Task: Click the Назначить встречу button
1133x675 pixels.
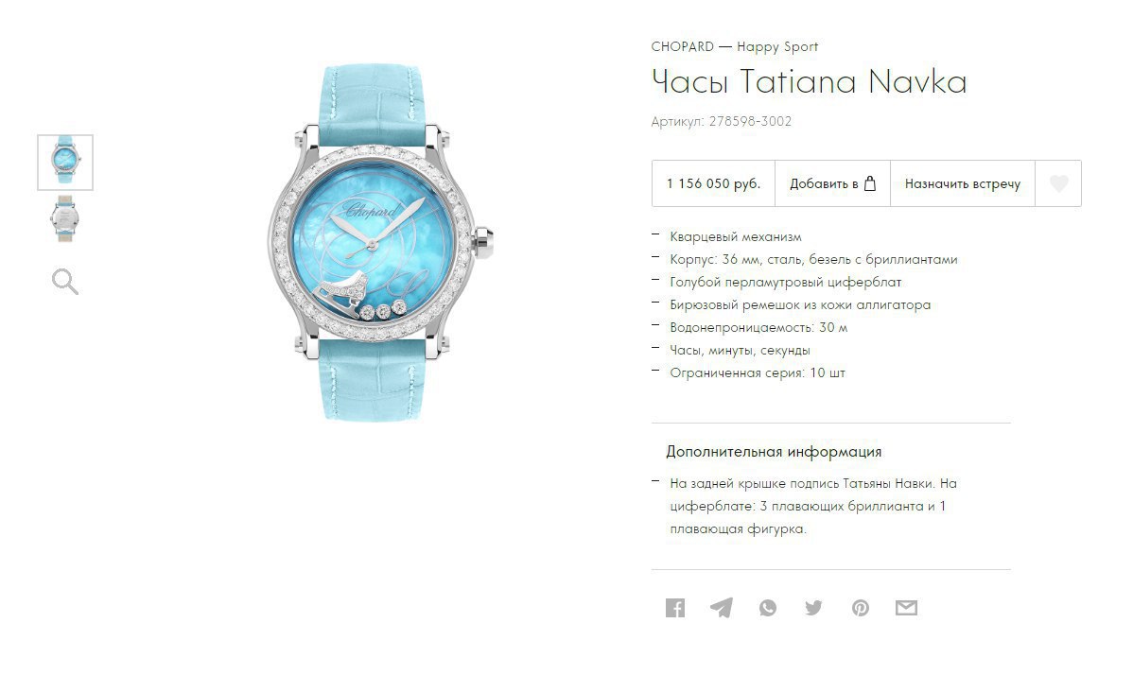Action: [x=963, y=183]
